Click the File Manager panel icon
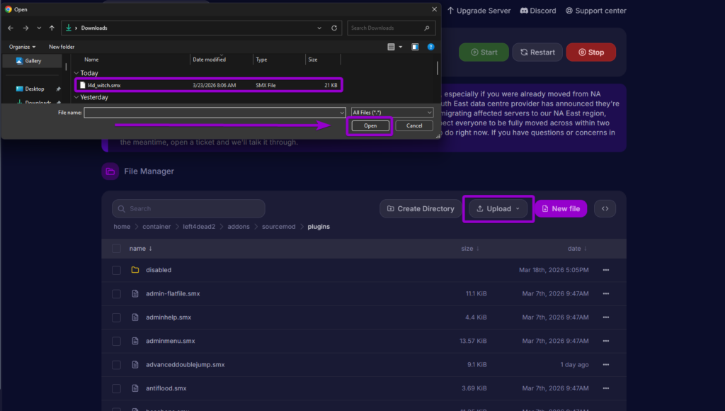The width and height of the screenshot is (725, 411). [x=110, y=171]
